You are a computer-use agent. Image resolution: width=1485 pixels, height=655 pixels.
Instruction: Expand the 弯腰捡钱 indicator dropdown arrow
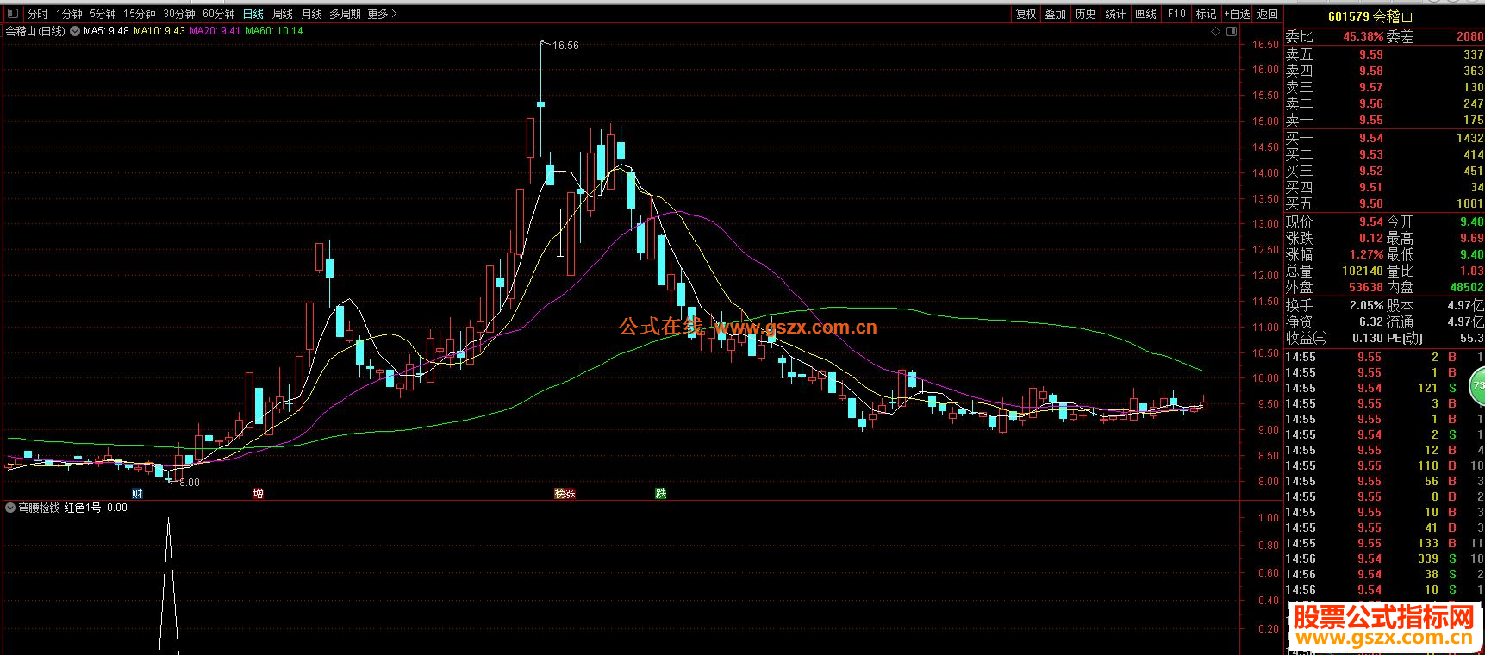click(10, 508)
